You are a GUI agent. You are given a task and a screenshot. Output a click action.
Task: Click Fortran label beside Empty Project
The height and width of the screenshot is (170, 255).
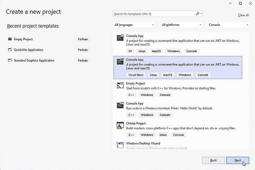click(83, 39)
